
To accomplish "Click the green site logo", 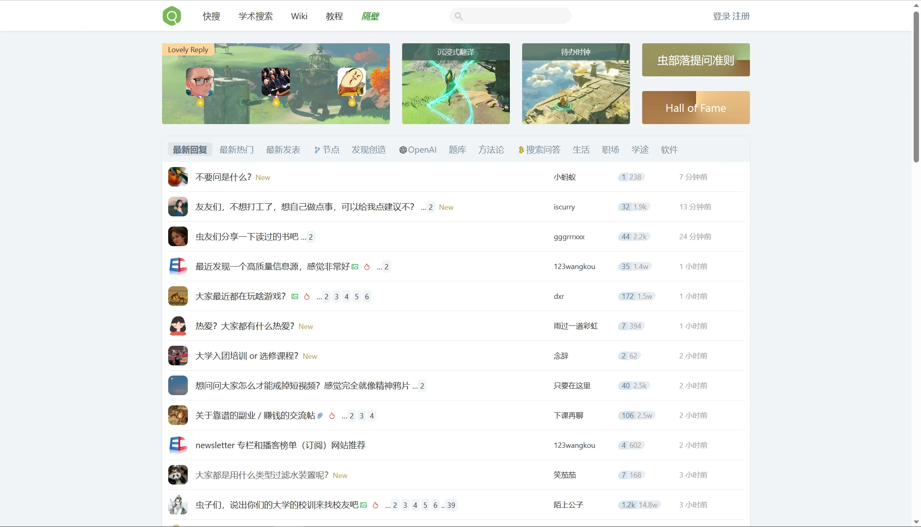I will tap(171, 16).
